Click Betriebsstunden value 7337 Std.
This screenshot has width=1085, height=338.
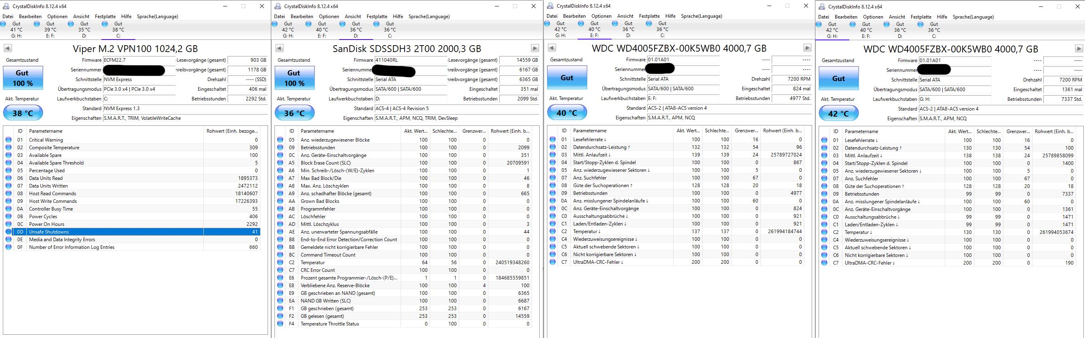pos(1063,99)
